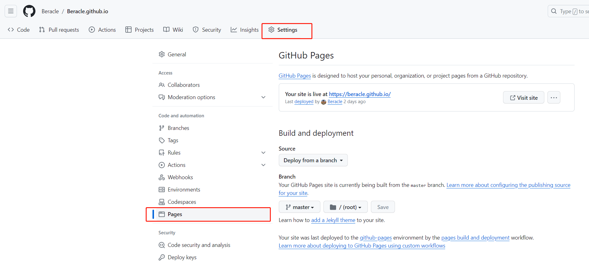
Task: Click the 'deployed' link
Action: point(304,102)
